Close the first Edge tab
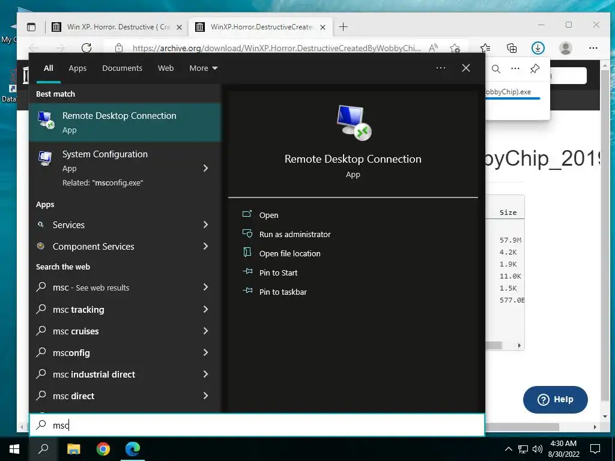The height and width of the screenshot is (461, 615). pos(179,27)
